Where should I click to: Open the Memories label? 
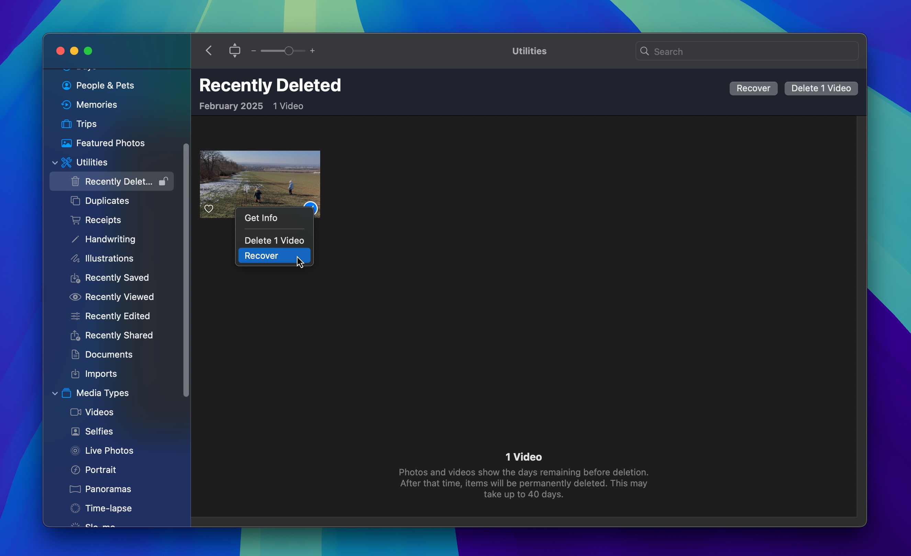point(96,105)
